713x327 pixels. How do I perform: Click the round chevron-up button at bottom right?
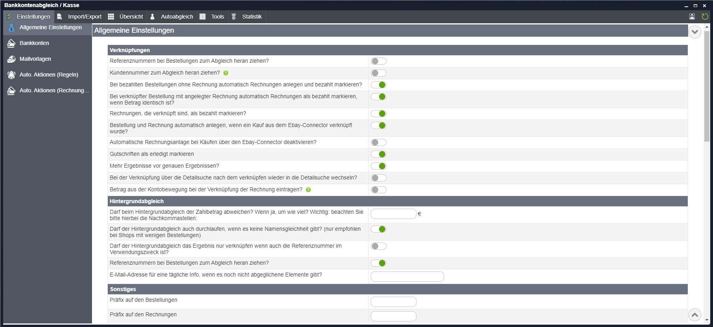[694, 315]
